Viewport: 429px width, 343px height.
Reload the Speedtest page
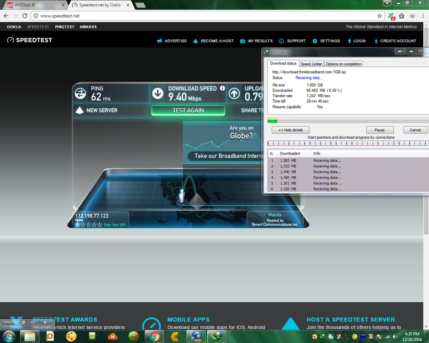(x=25, y=16)
